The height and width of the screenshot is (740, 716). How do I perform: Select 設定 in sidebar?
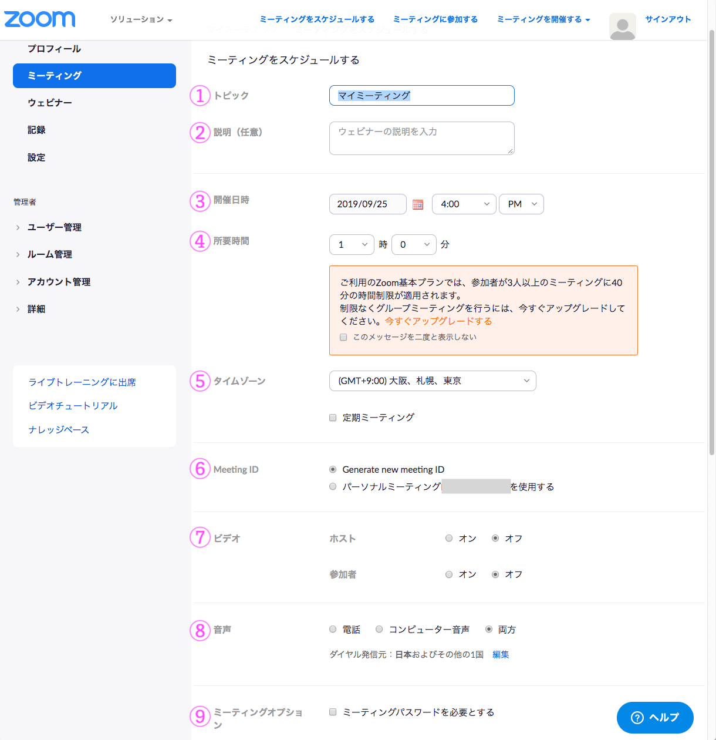[36, 157]
